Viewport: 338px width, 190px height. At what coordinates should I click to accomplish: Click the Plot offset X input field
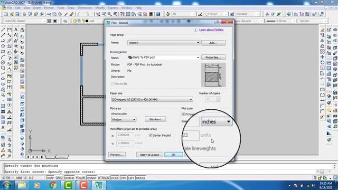tap(125, 135)
